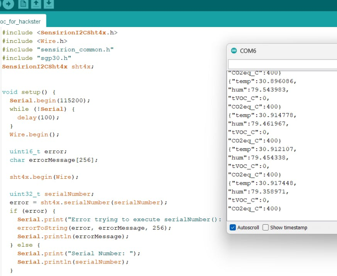This screenshot has height=276, width=337.
Task: Click the #include "sgp30.h" line
Action: 36,58
